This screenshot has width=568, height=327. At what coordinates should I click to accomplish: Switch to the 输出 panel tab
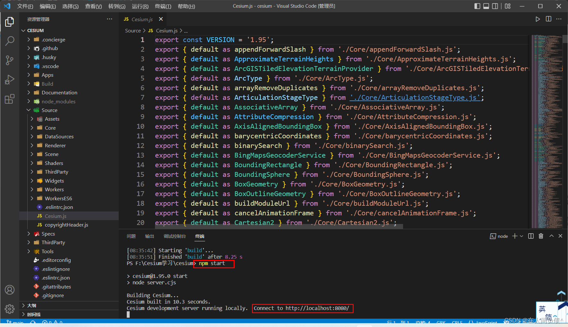150,236
